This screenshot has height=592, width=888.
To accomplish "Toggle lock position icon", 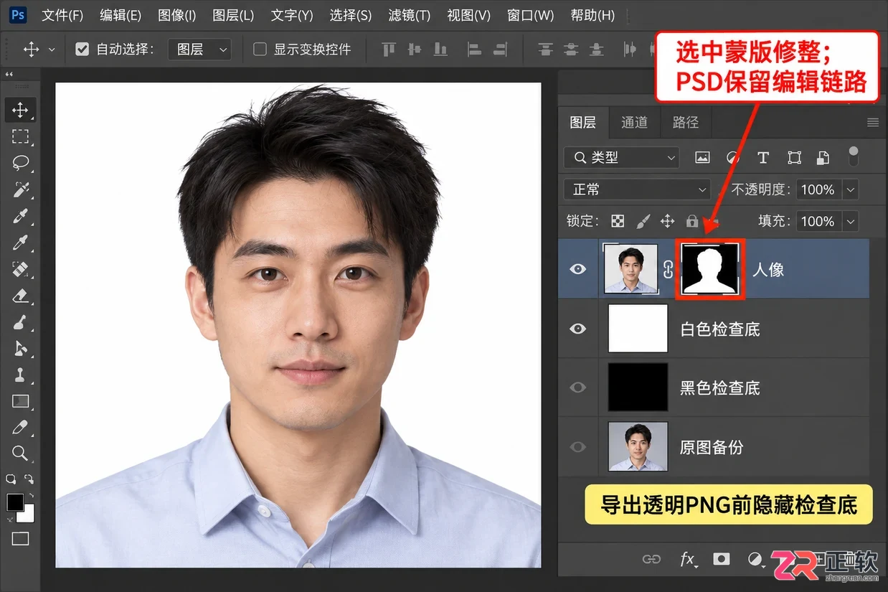I will 667,221.
